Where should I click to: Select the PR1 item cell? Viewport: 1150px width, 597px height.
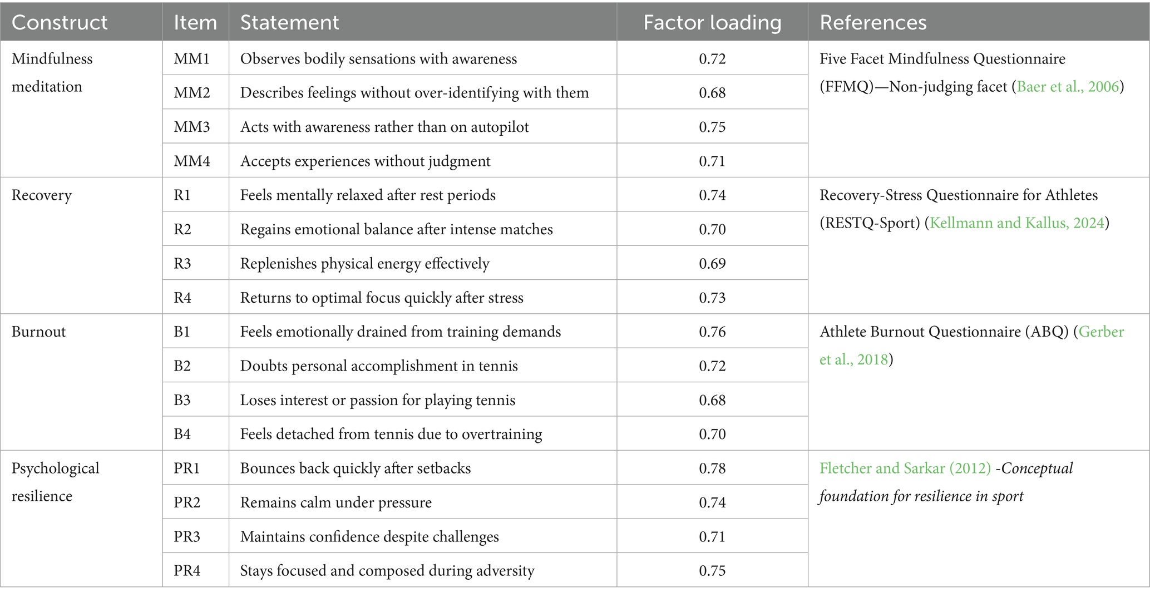187,468
